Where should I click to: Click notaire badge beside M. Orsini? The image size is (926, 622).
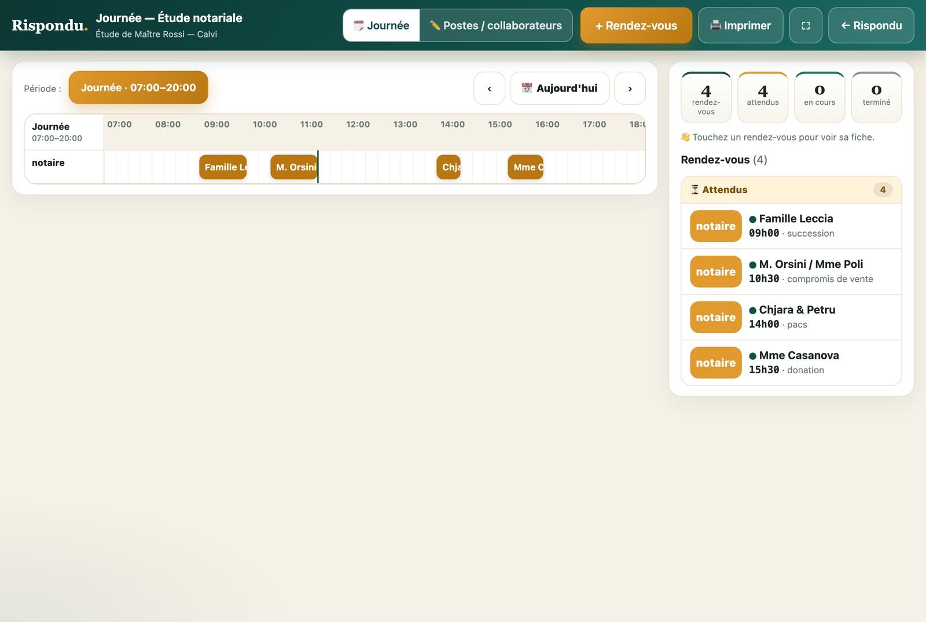pos(716,272)
